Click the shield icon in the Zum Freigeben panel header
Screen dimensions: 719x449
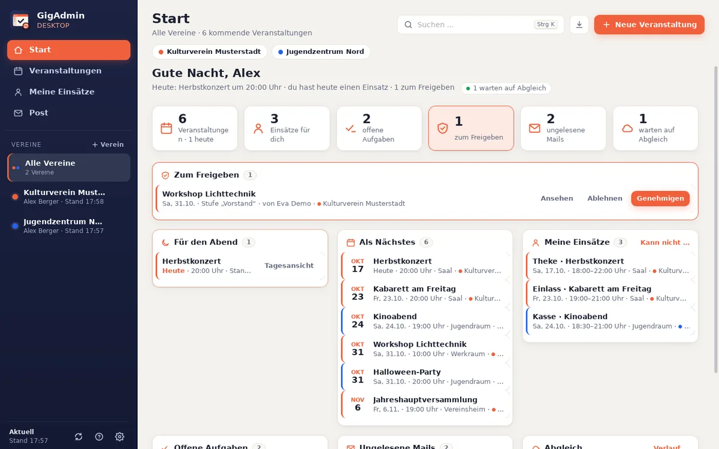point(165,175)
